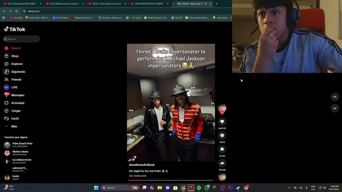This screenshot has width=342, height=192.
Task: Expand the Más menu
Action: (x=11, y=126)
